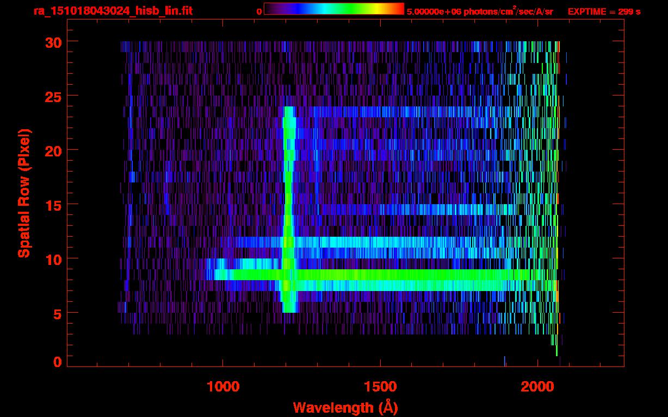Click the 1500 wavelength tick label
The image size is (668, 417).
pos(380,387)
